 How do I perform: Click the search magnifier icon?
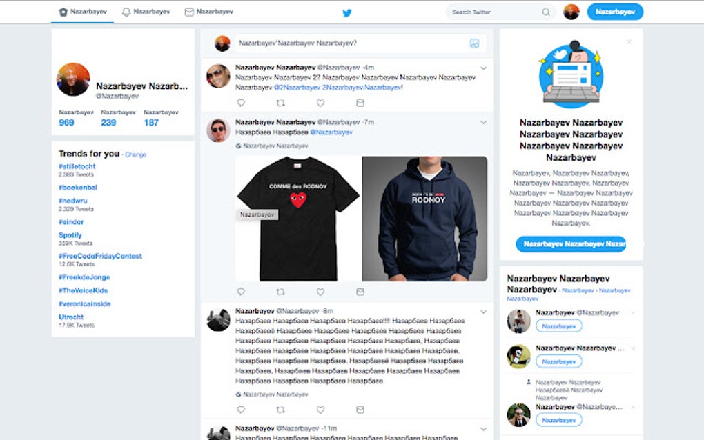545,12
